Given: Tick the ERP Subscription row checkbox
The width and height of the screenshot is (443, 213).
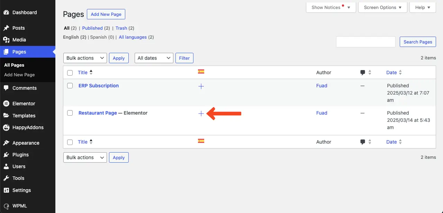Looking at the screenshot, I should click(x=70, y=86).
